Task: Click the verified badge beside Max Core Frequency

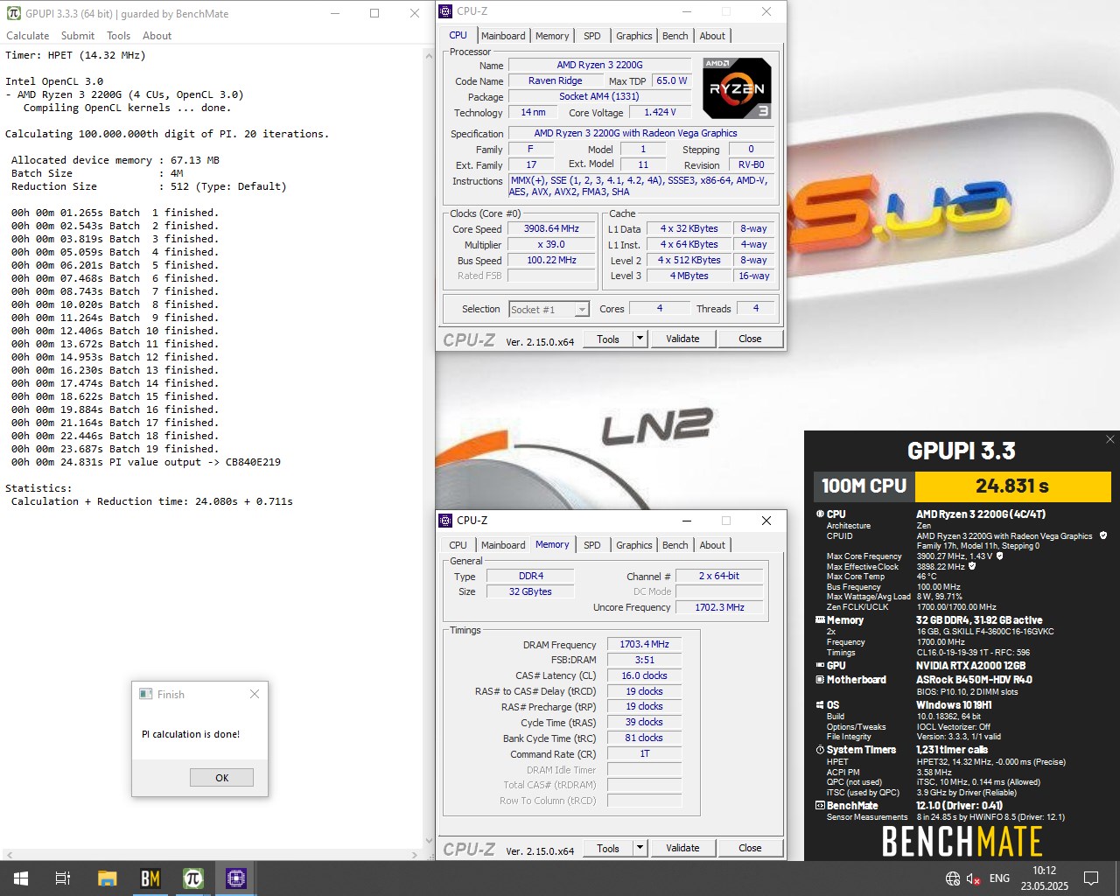Action: click(999, 556)
